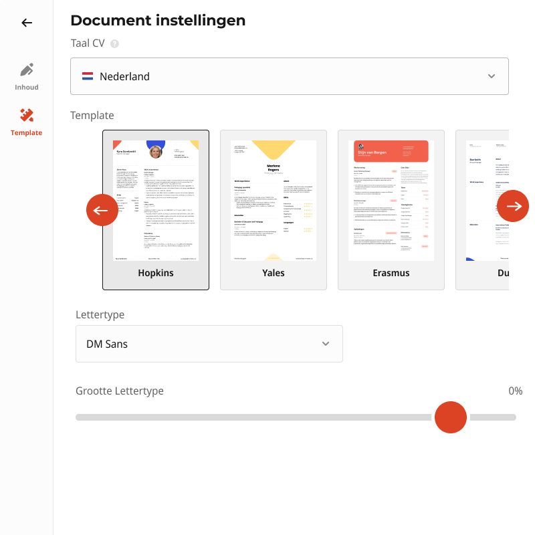
Task: Open the Taal CV language dropdown
Action: pos(289,76)
